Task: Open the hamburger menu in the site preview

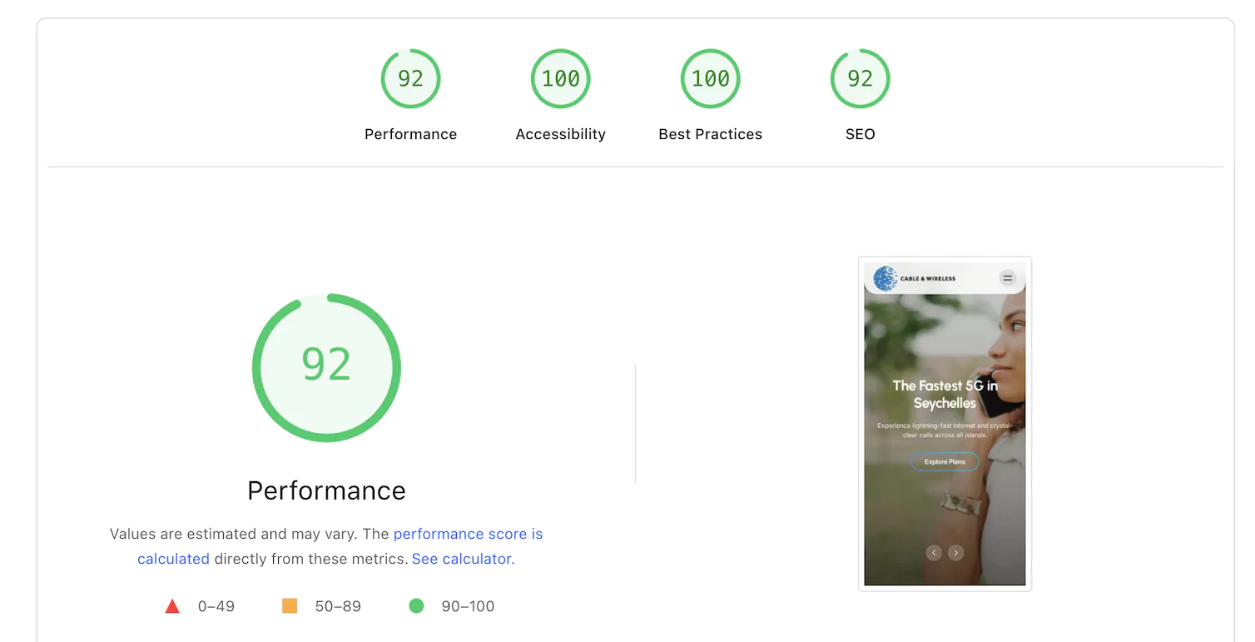Action: click(1007, 278)
